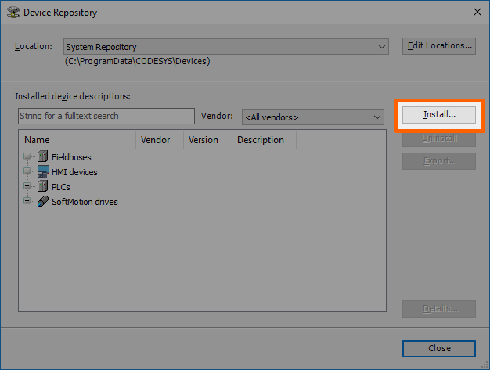Click the Close button at the bottom
Image resolution: width=490 pixels, height=370 pixels.
pos(439,348)
